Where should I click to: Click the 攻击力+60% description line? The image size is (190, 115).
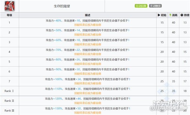tap(87, 40)
